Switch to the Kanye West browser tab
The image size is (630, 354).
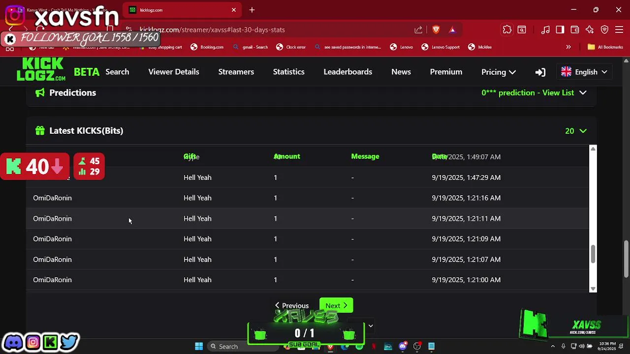pyautogui.click(x=64, y=10)
